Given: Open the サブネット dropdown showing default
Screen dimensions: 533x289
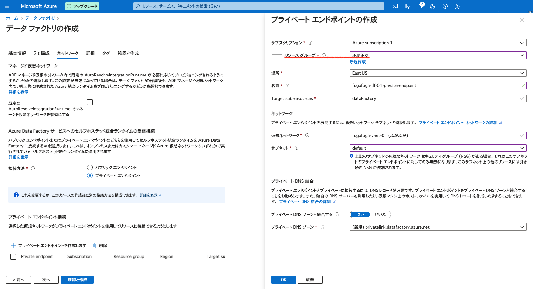Looking at the screenshot, I should pos(438,148).
